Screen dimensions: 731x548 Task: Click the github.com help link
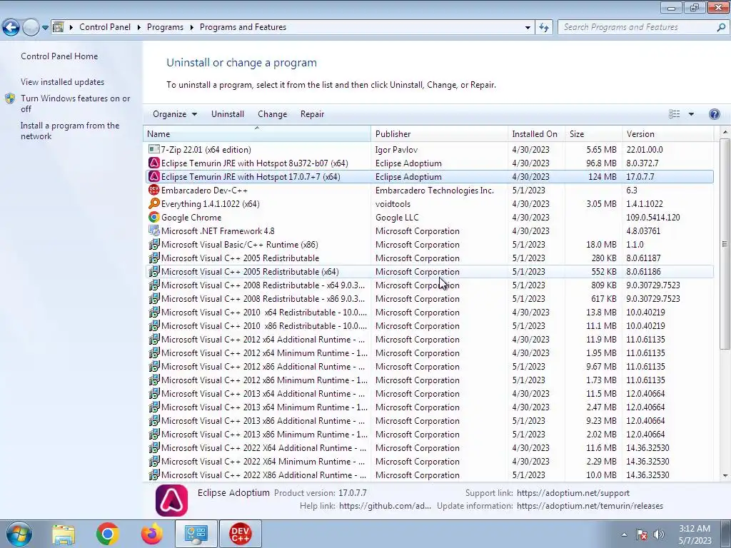(385, 506)
